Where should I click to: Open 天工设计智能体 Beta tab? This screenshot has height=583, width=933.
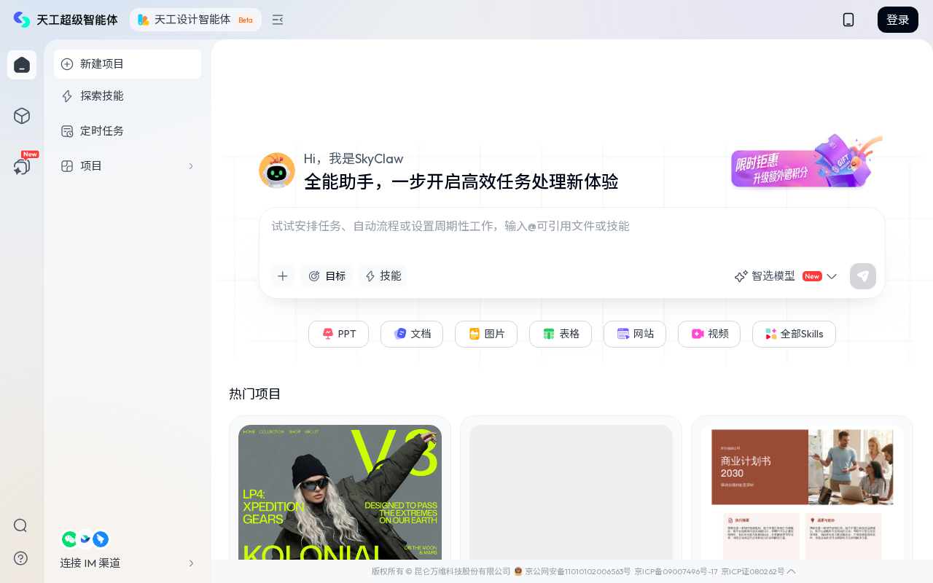coord(195,20)
